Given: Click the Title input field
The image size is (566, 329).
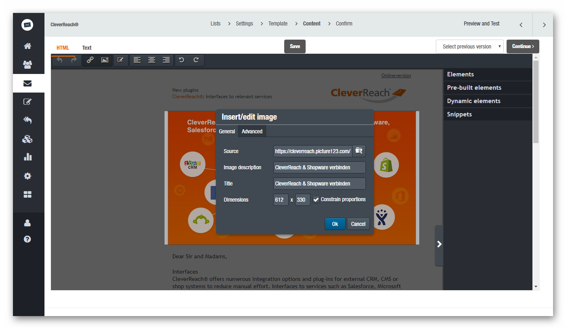Looking at the screenshot, I should click(319, 183).
